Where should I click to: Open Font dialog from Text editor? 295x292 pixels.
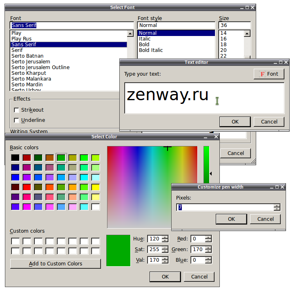point(269,74)
